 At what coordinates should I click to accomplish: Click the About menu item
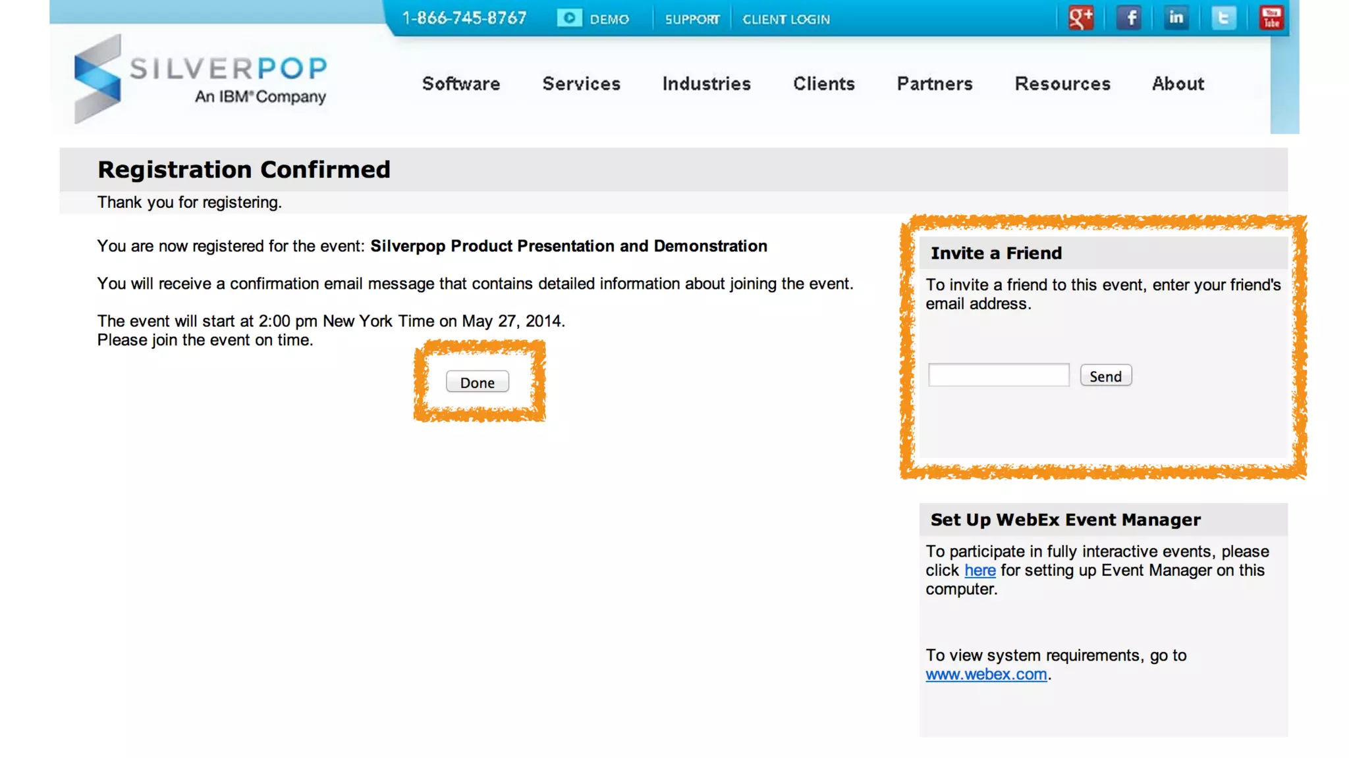[1178, 84]
